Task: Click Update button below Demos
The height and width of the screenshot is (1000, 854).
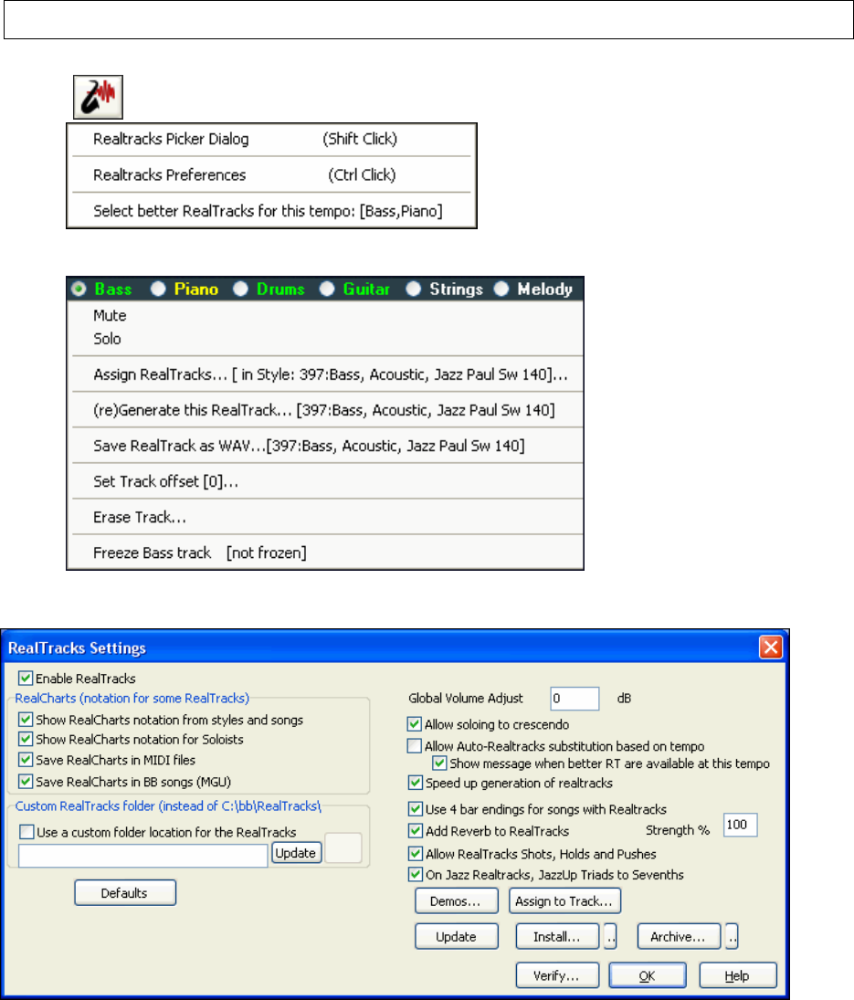Action: [457, 936]
